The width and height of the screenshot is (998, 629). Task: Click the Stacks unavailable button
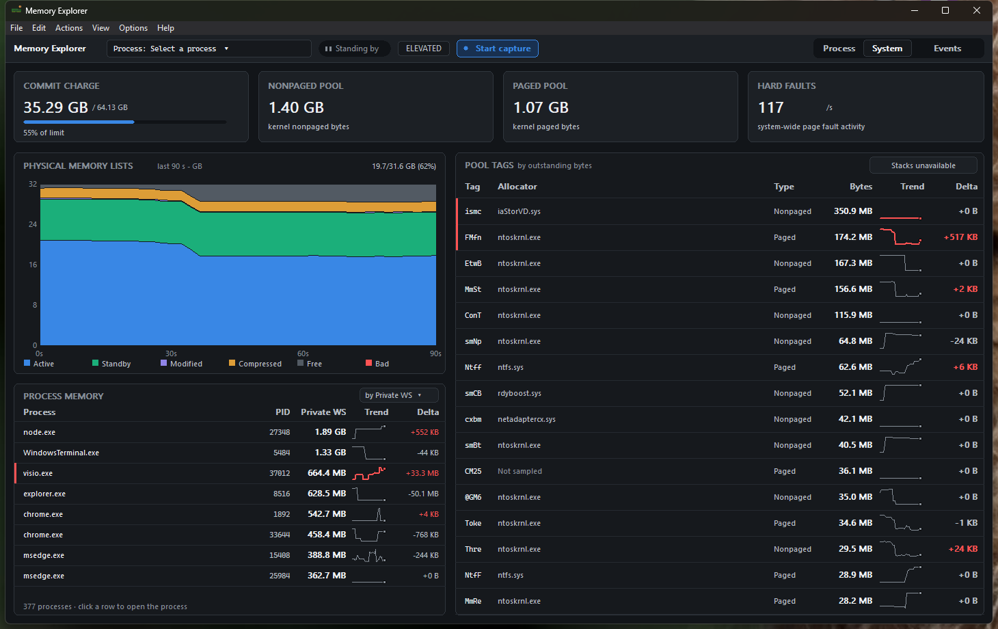pyautogui.click(x=923, y=165)
